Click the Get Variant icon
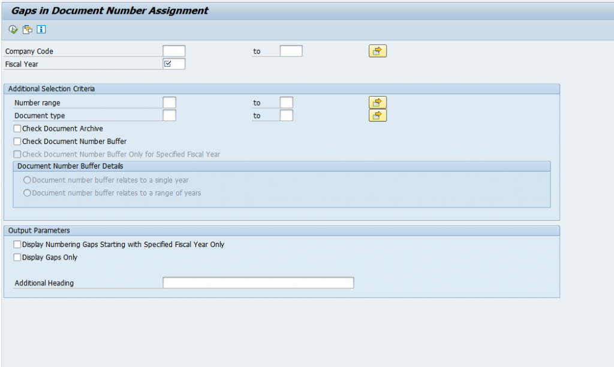This screenshot has width=614, height=367. (x=28, y=29)
